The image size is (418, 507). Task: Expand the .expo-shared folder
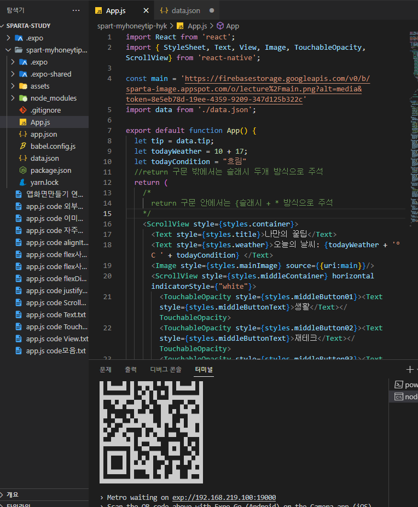(13, 74)
